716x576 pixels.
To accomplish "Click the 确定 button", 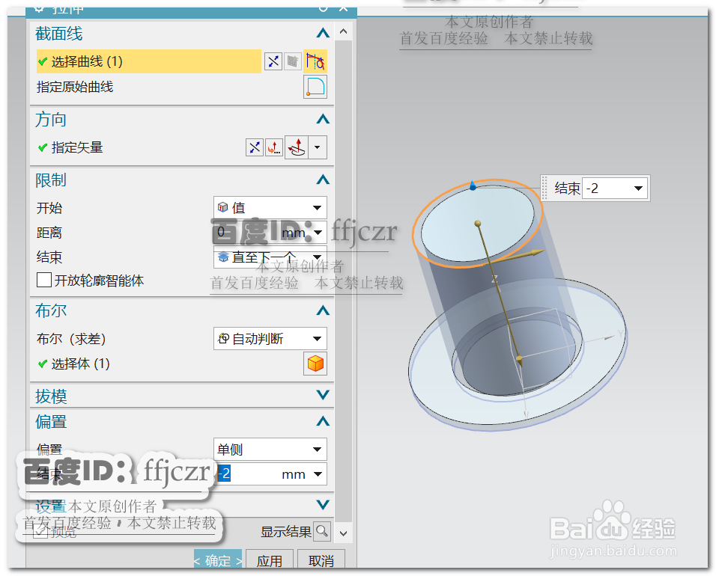I will click(218, 560).
